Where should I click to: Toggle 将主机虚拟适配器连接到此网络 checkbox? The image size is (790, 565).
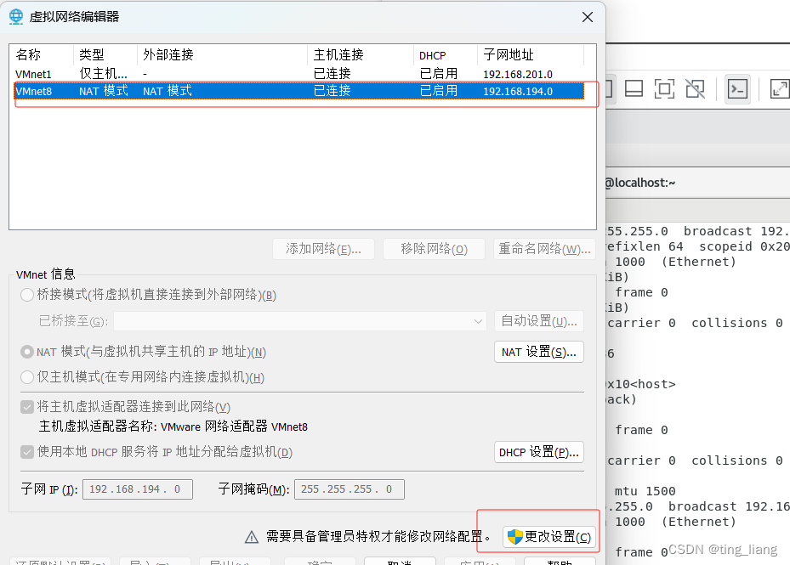coord(27,407)
